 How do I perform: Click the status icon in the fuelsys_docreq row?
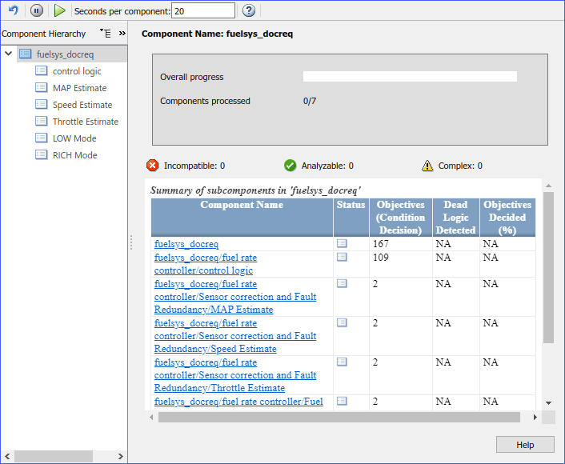pos(342,243)
